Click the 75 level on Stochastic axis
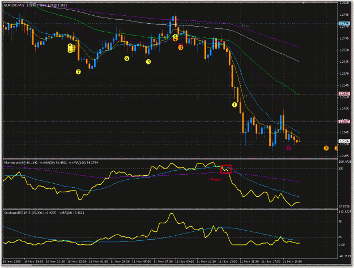 tap(340, 222)
